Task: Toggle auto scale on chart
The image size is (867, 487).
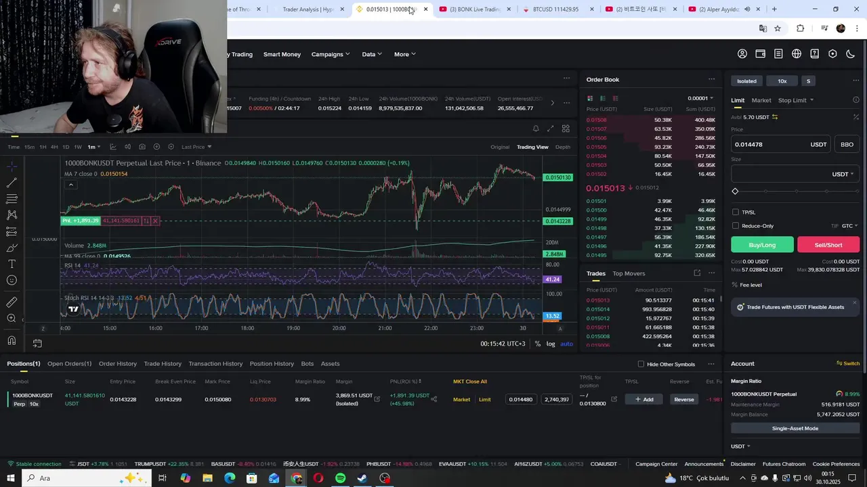Action: pyautogui.click(x=566, y=344)
